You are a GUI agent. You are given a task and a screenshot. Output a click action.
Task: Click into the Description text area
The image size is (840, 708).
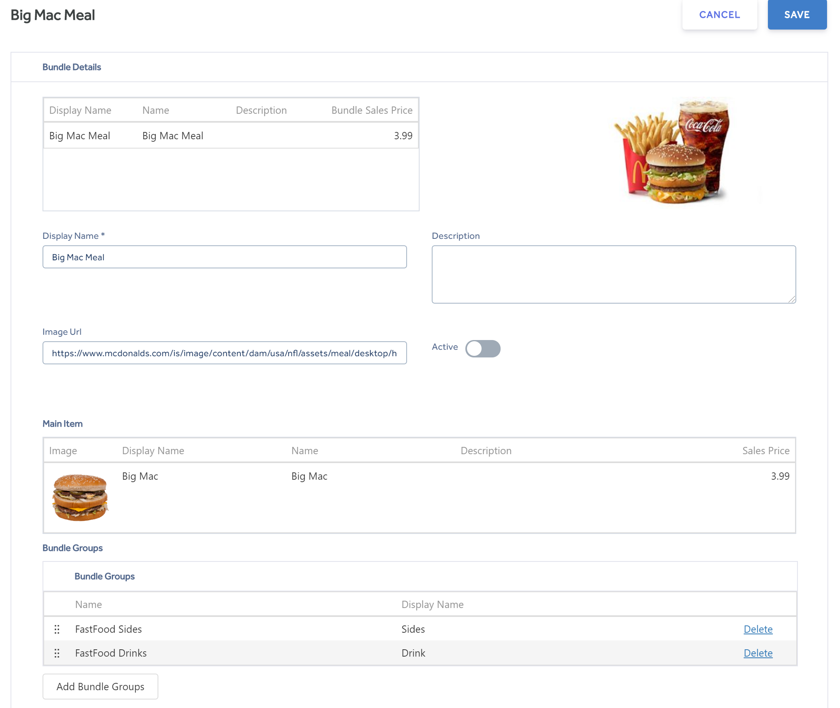click(x=614, y=274)
